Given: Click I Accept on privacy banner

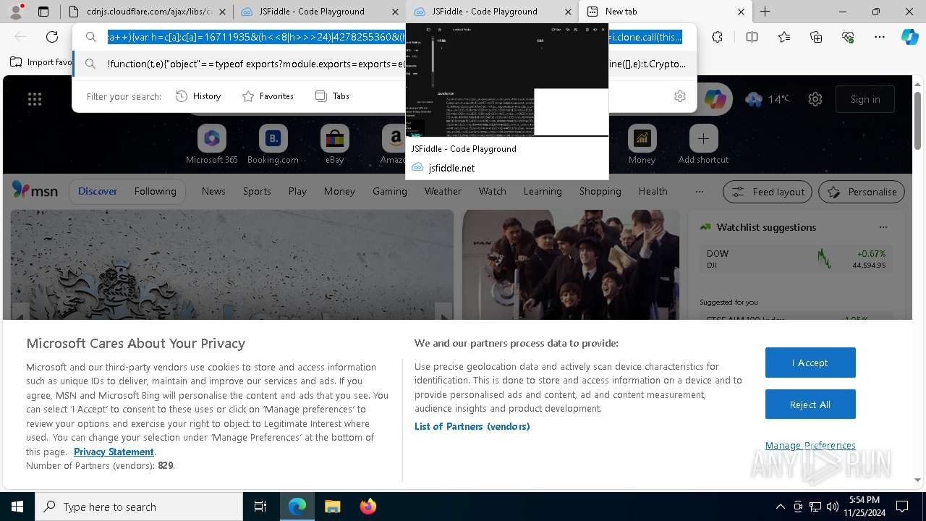Looking at the screenshot, I should 810,363.
